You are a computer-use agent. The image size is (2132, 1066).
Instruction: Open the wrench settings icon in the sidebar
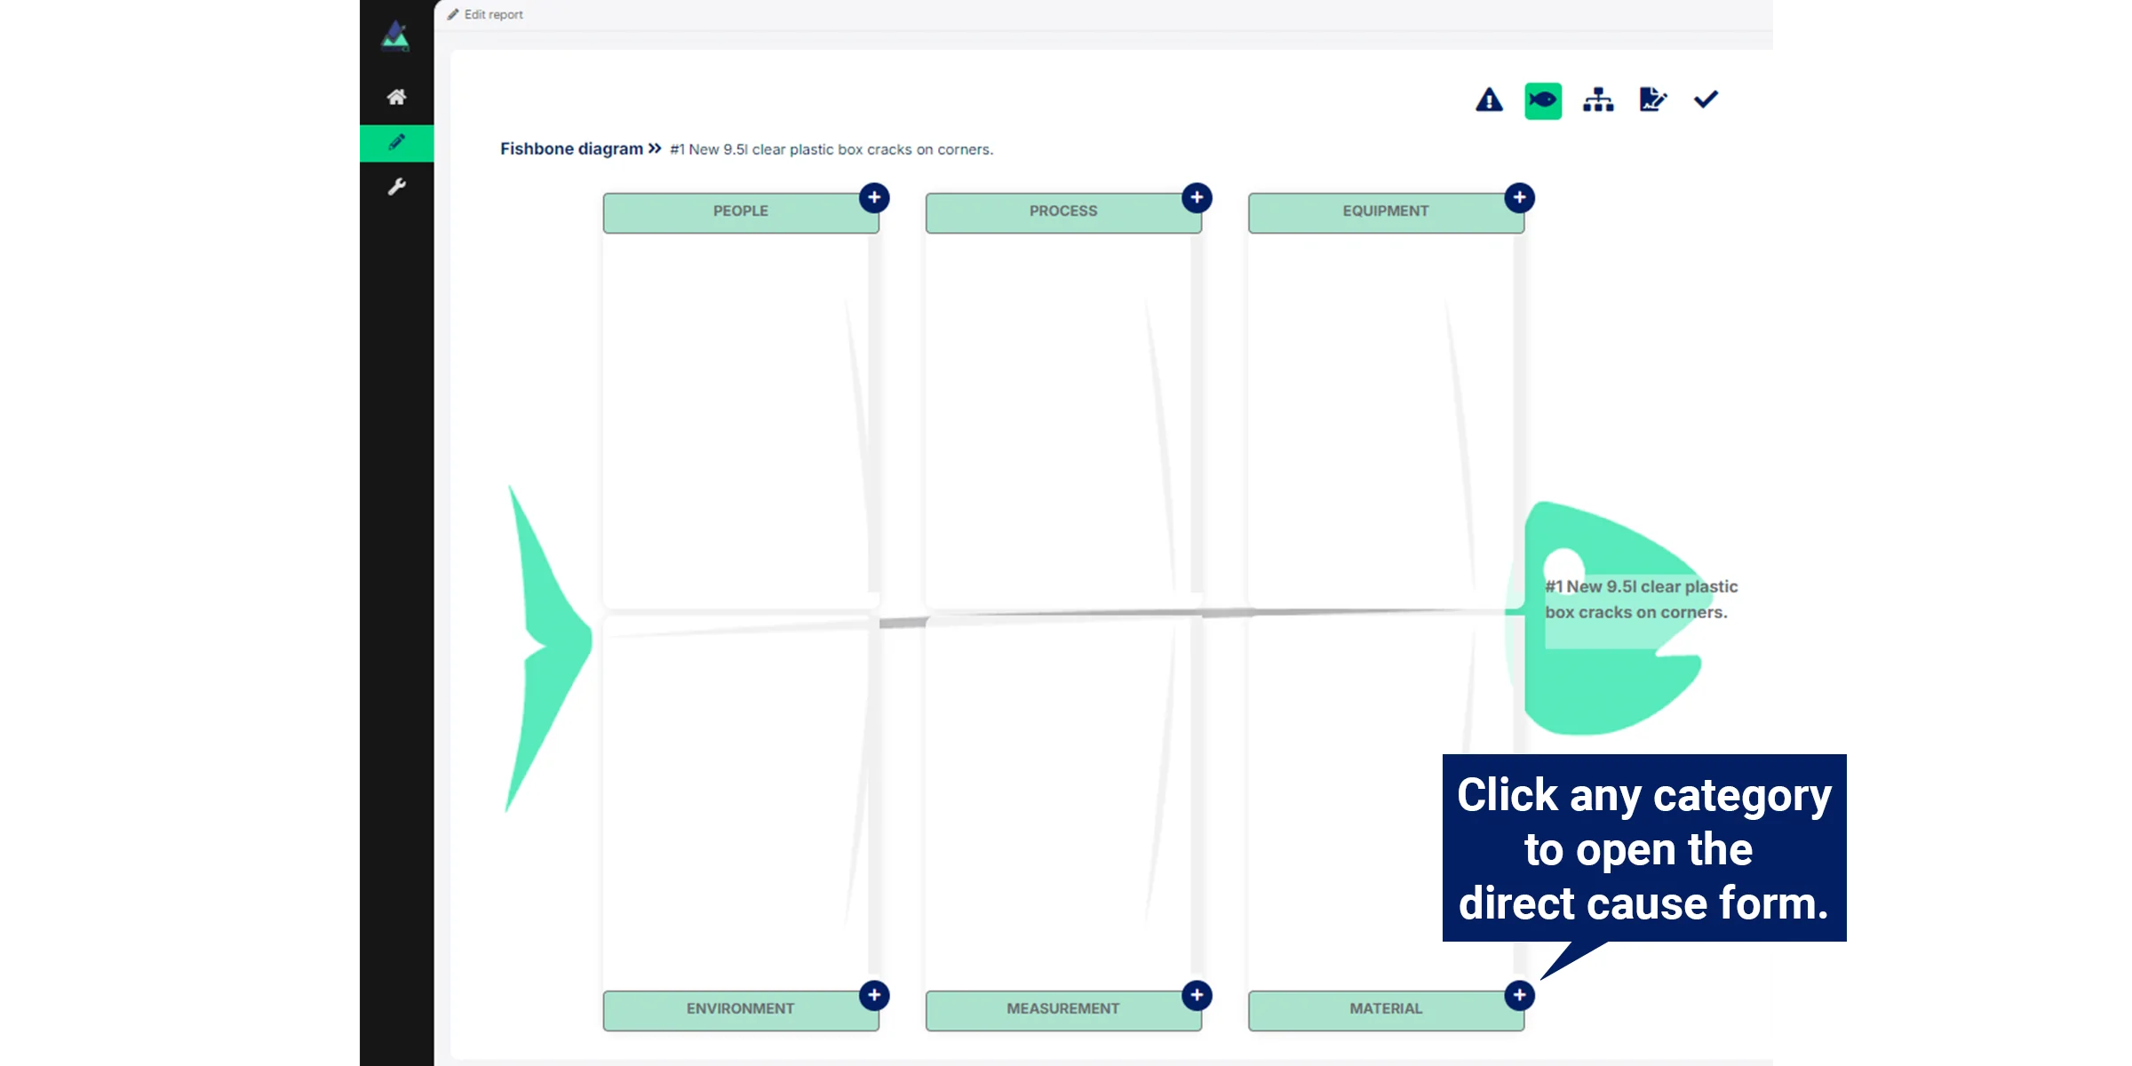(396, 187)
